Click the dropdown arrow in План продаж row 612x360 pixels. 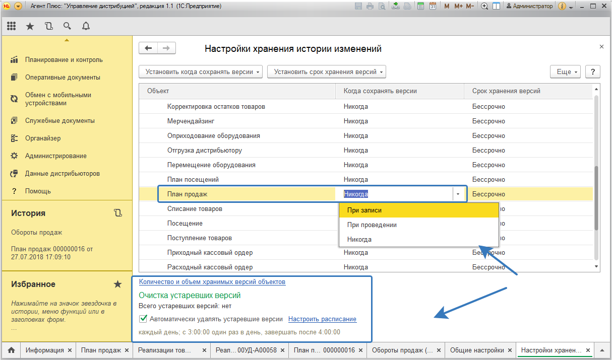[x=458, y=194]
